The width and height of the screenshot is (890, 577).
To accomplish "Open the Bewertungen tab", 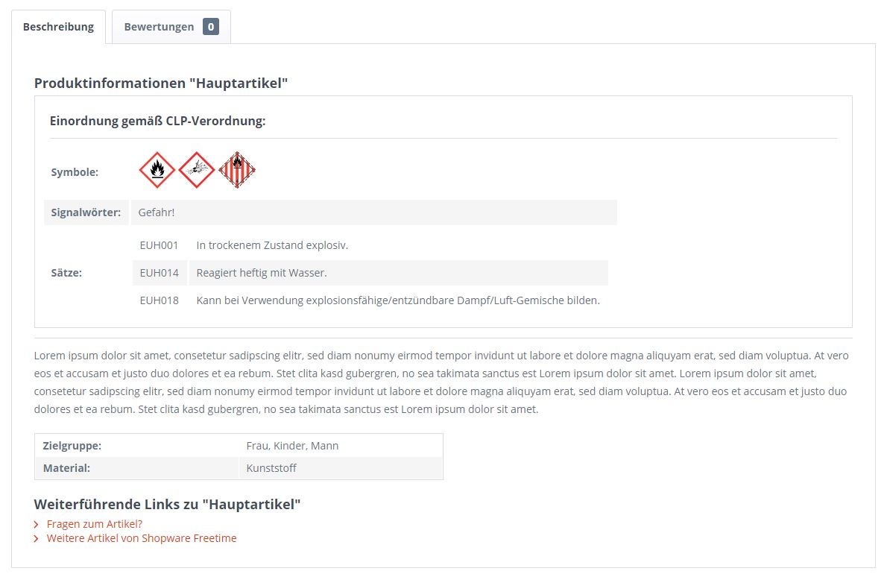I will coord(171,27).
